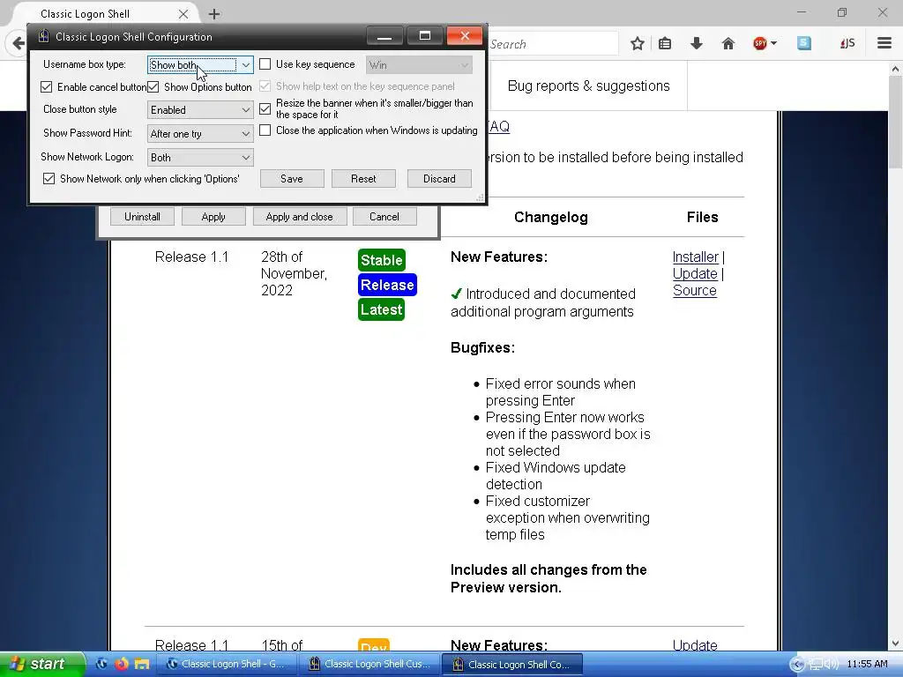Open the red SPY extension icon
This screenshot has height=677, width=903.
click(759, 43)
